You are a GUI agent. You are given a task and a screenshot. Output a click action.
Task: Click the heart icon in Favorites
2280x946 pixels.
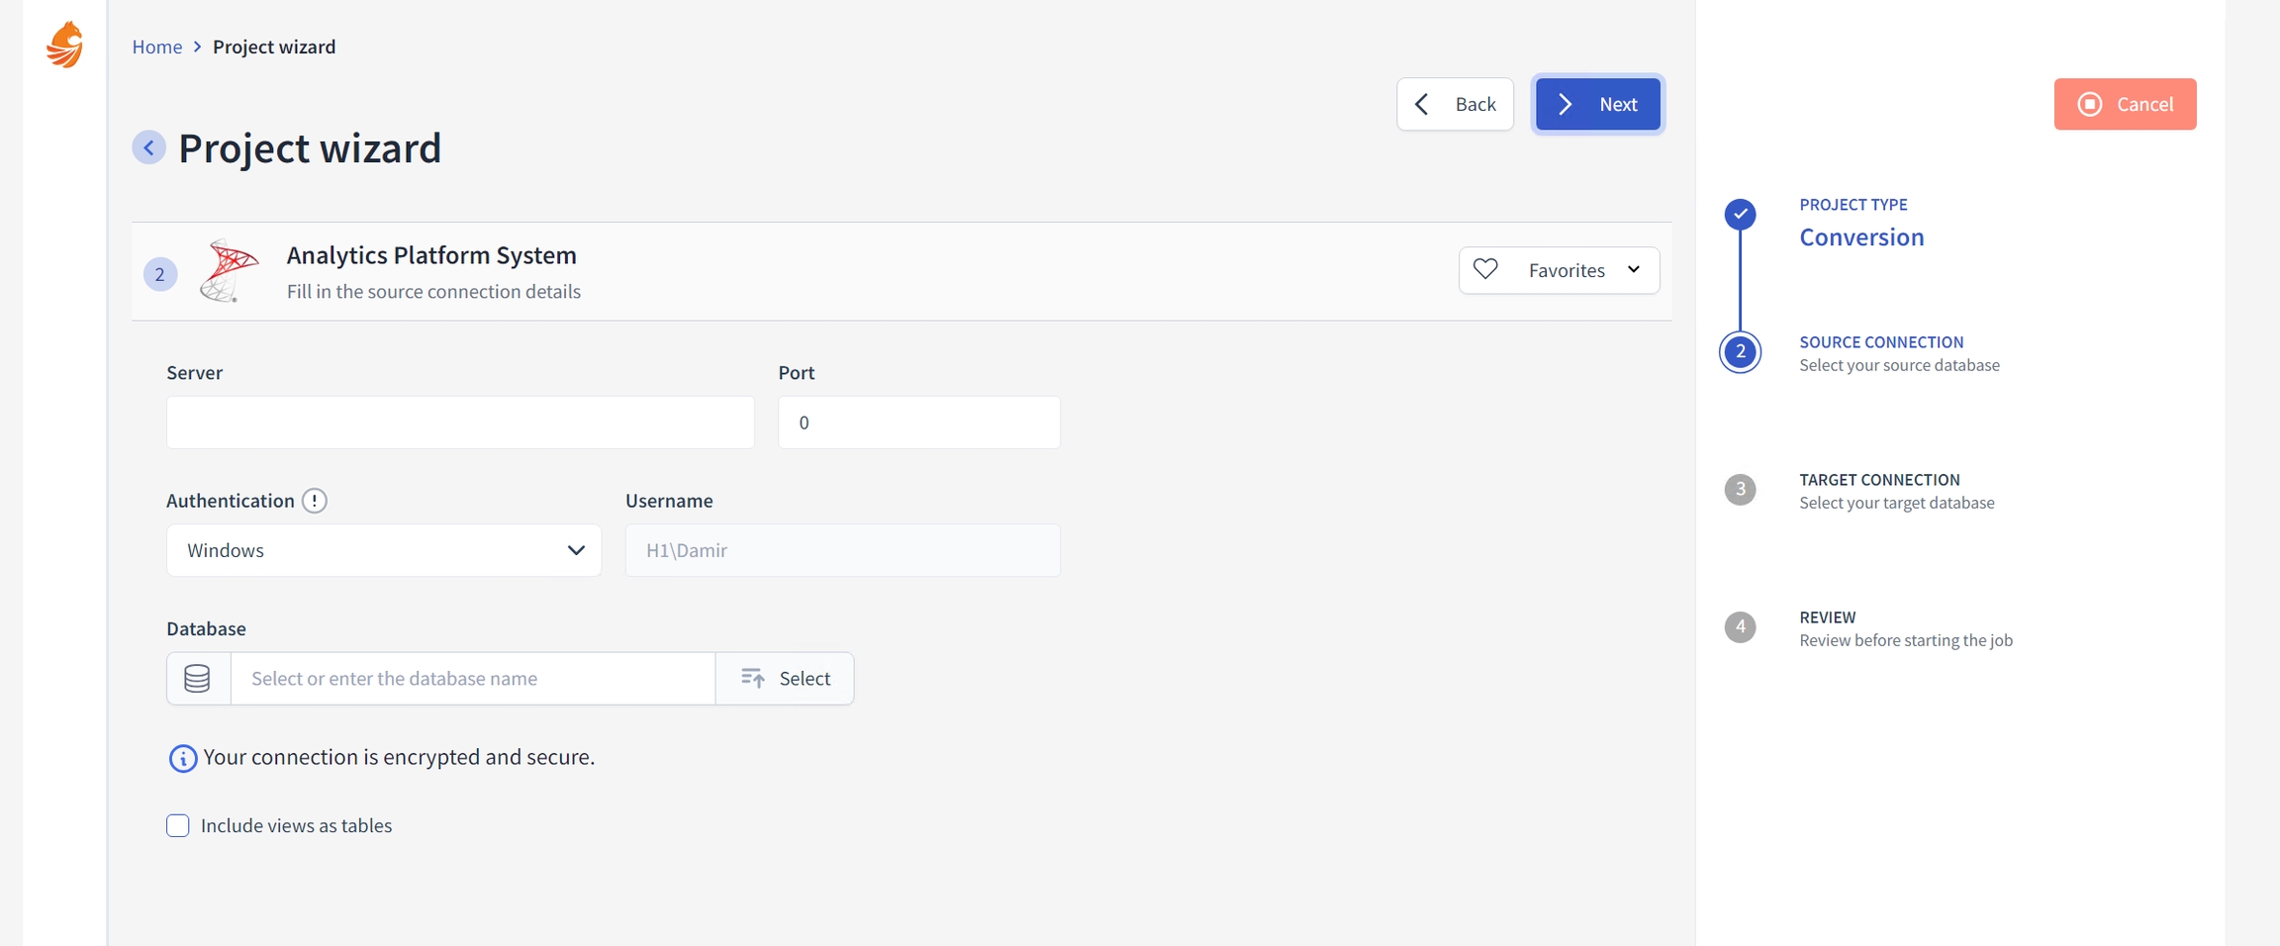[x=1485, y=269]
